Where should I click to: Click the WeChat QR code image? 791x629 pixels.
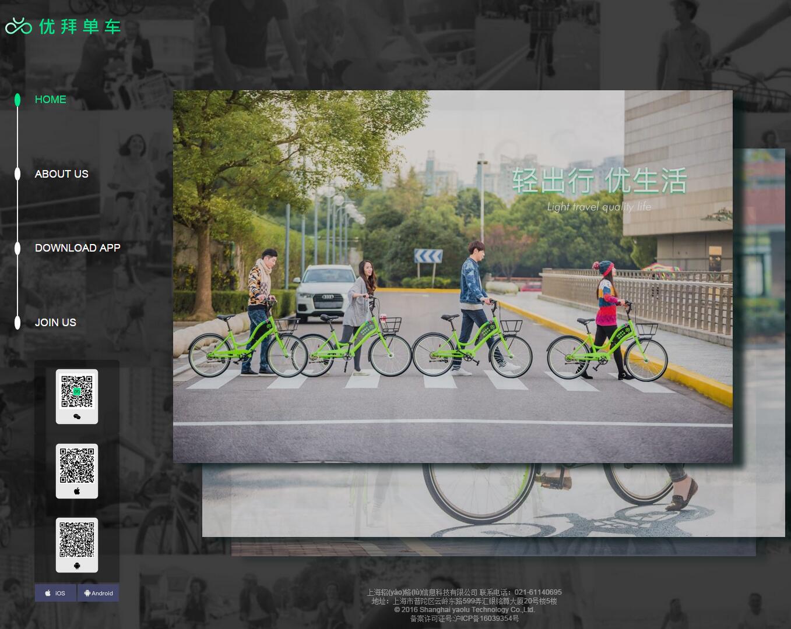(x=77, y=391)
